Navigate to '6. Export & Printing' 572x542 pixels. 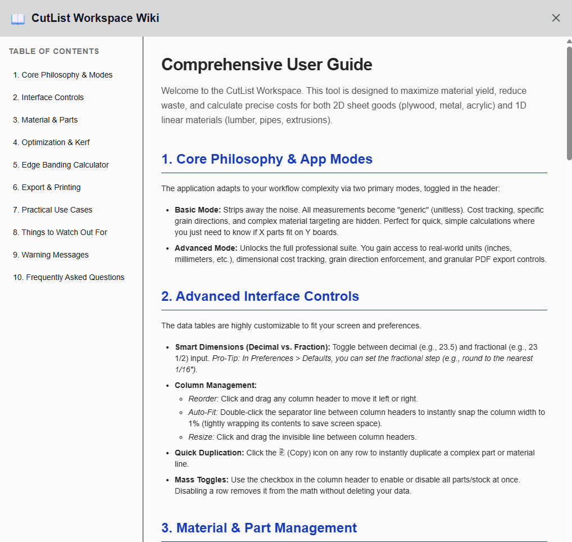[47, 187]
